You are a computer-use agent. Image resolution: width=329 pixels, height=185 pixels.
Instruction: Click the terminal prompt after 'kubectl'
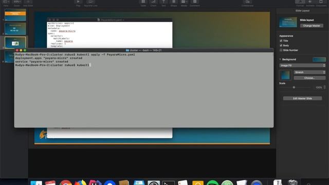[x=90, y=65]
